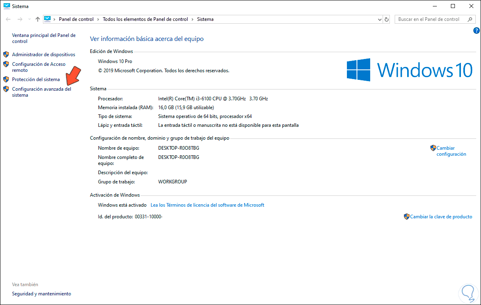Select the Sistema breadcrumb
Image resolution: width=481 pixels, height=305 pixels.
click(205, 19)
